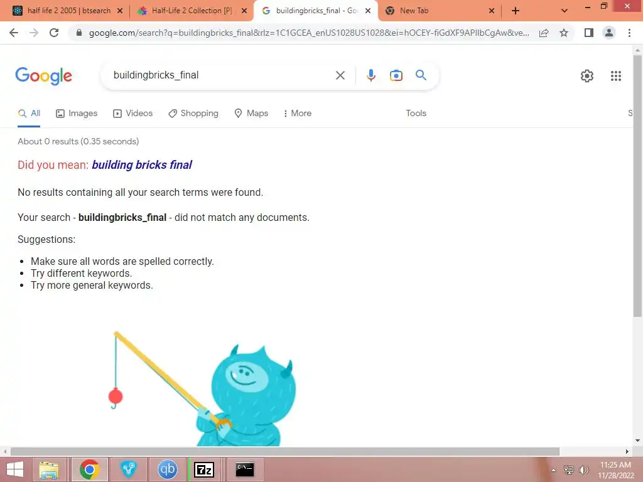
Task: Select the Videos results filter
Action: click(133, 114)
